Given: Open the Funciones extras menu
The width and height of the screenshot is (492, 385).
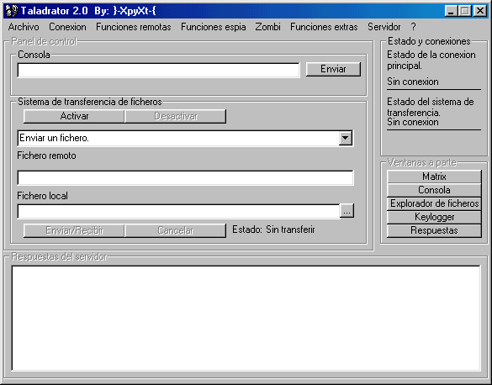Looking at the screenshot, I should click(324, 27).
